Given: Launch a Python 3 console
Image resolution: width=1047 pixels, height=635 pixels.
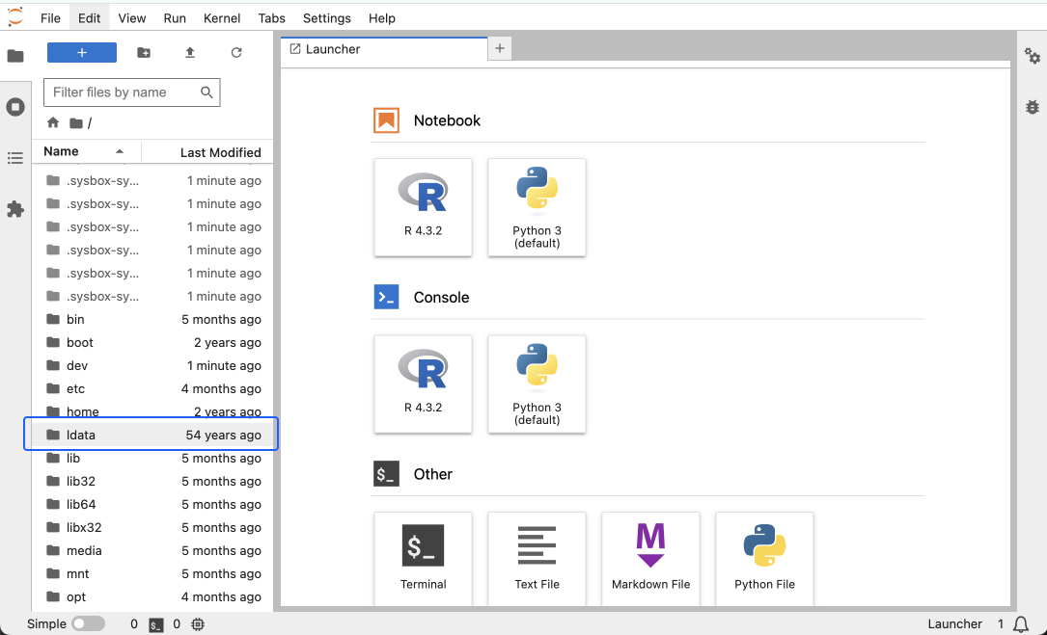Looking at the screenshot, I should (537, 384).
